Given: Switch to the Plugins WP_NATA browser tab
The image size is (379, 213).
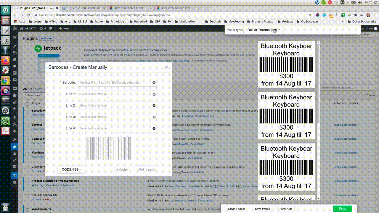Looking at the screenshot, I should coord(36,8).
